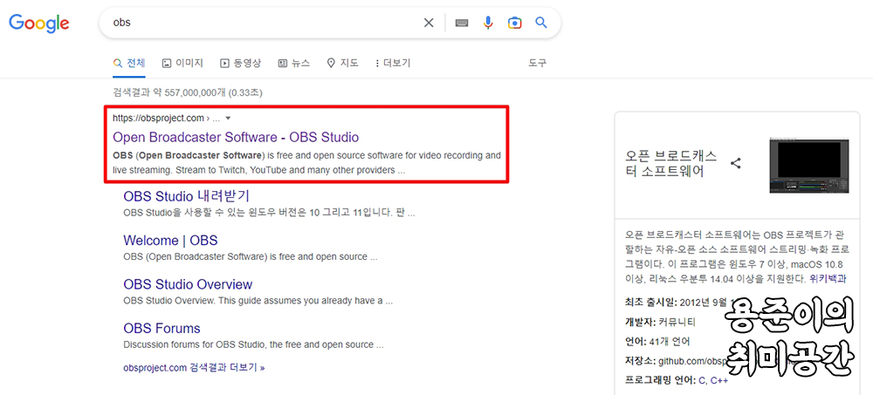873x395 pixels.
Task: Switch to the 이미지 tab
Action: tap(182, 63)
